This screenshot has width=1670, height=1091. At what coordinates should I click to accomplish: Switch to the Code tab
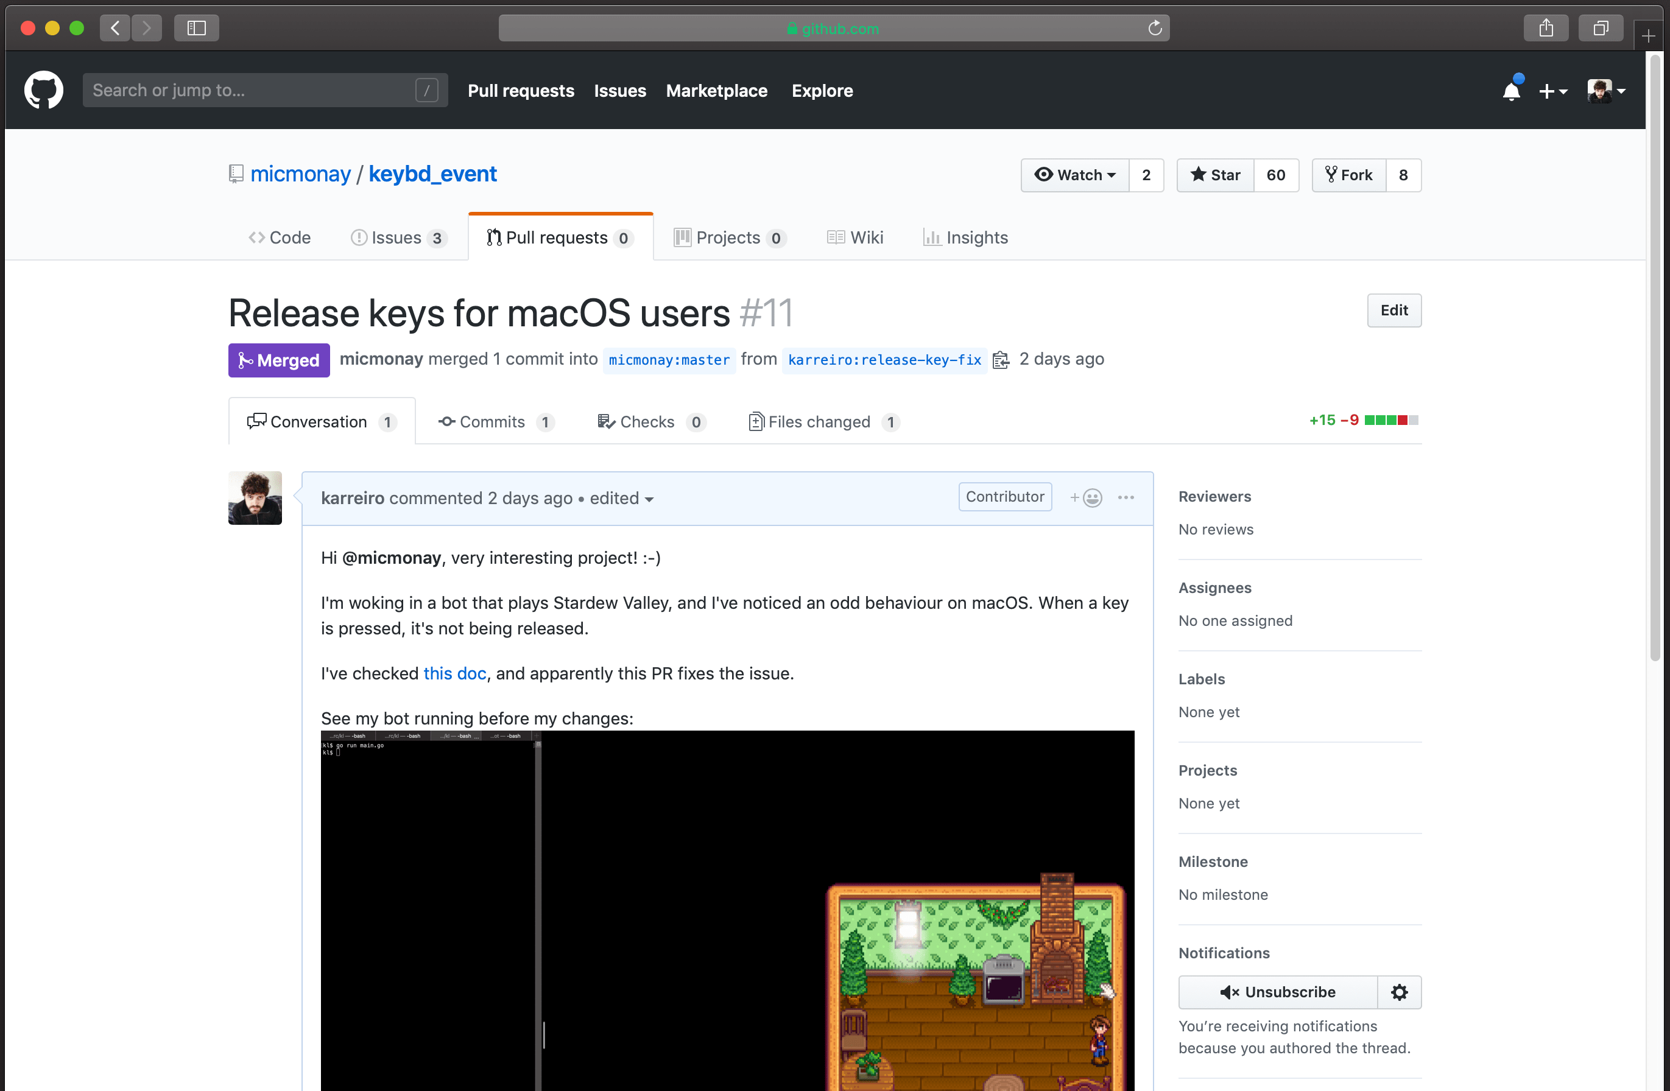point(280,237)
